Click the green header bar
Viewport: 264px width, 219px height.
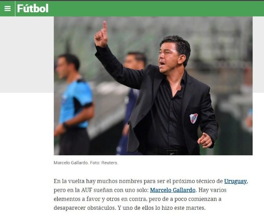click(x=132, y=9)
